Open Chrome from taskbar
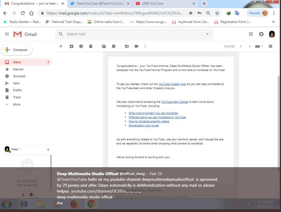 click(x=91, y=204)
